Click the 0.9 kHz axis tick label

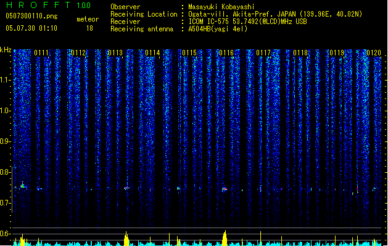click(5, 141)
